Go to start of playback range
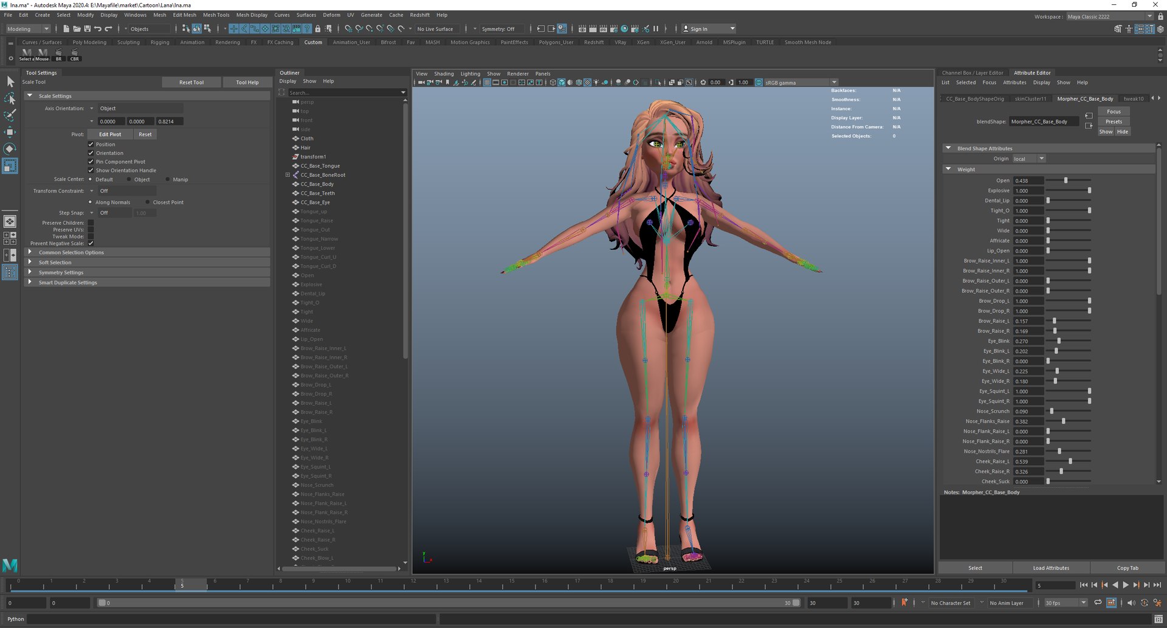Image resolution: width=1167 pixels, height=628 pixels. pyautogui.click(x=1084, y=585)
